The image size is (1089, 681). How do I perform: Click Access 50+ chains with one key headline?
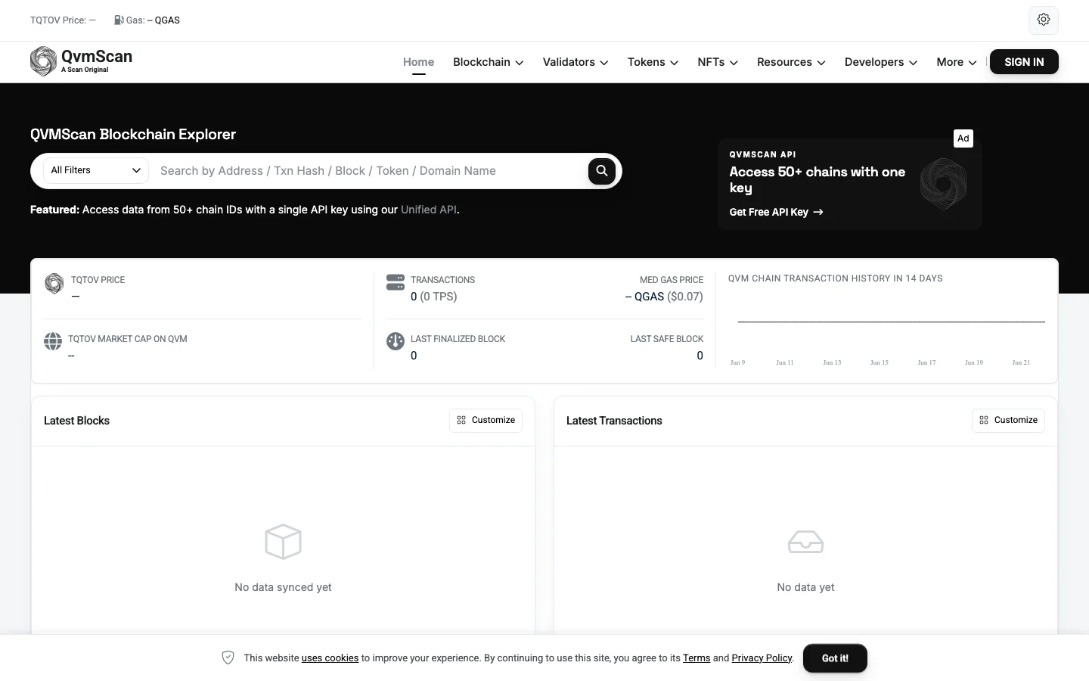pos(817,180)
